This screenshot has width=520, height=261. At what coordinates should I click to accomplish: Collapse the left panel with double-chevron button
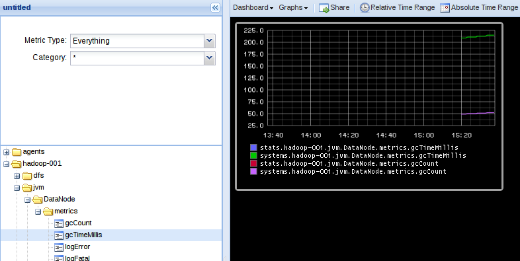(x=215, y=8)
